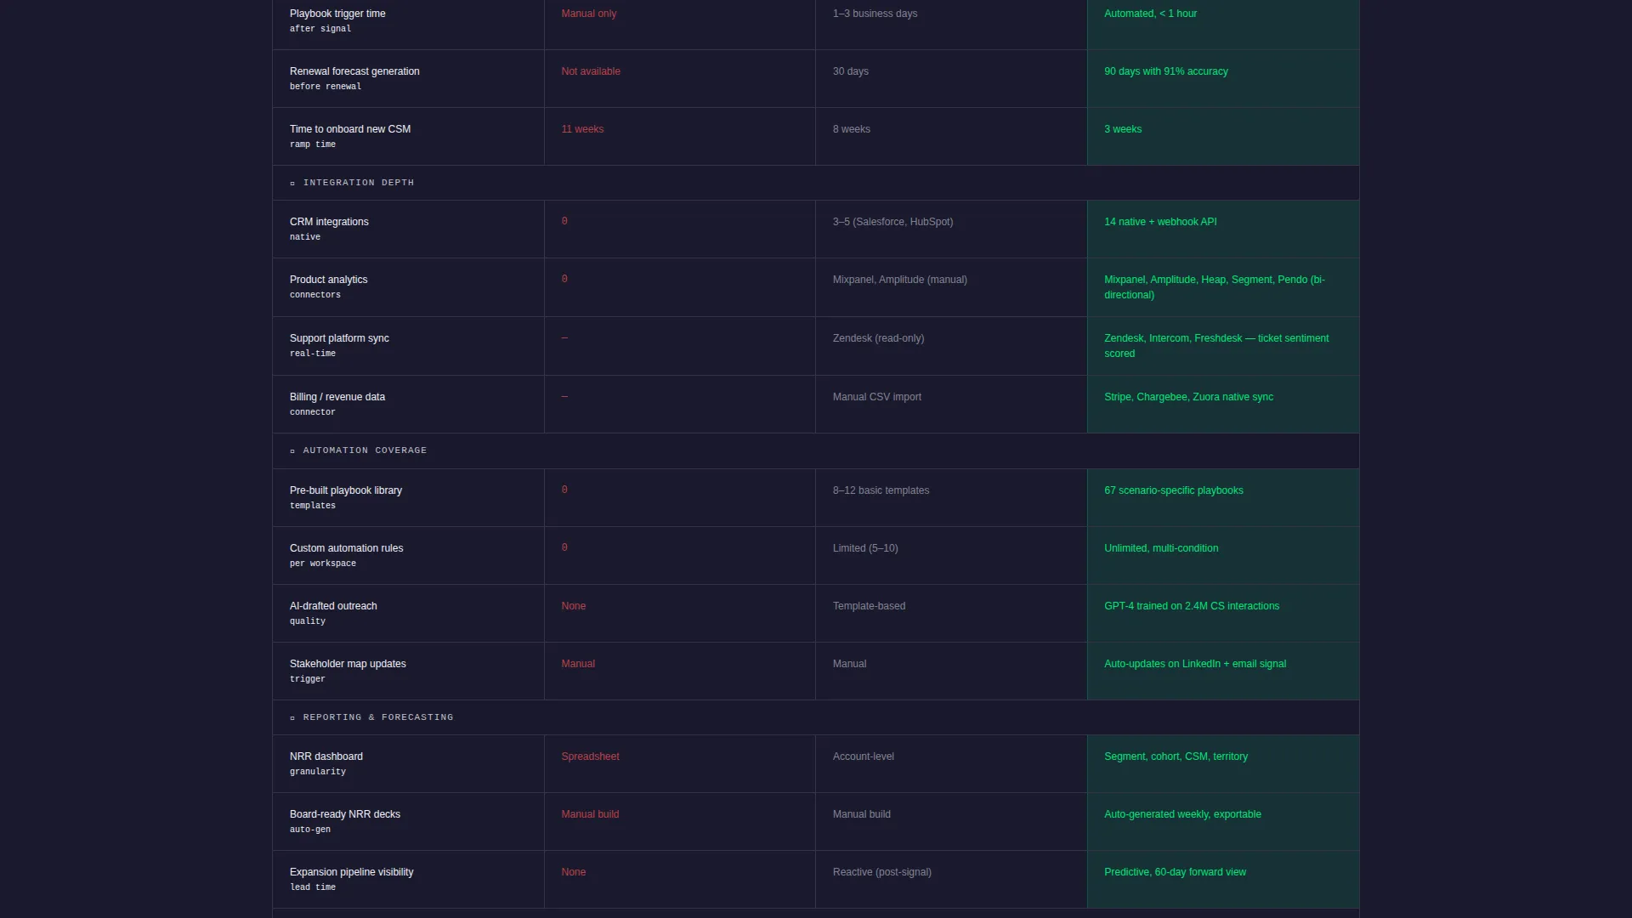Select the REPORTING & FORECASTING section header
The width and height of the screenshot is (1632, 918).
[815, 717]
